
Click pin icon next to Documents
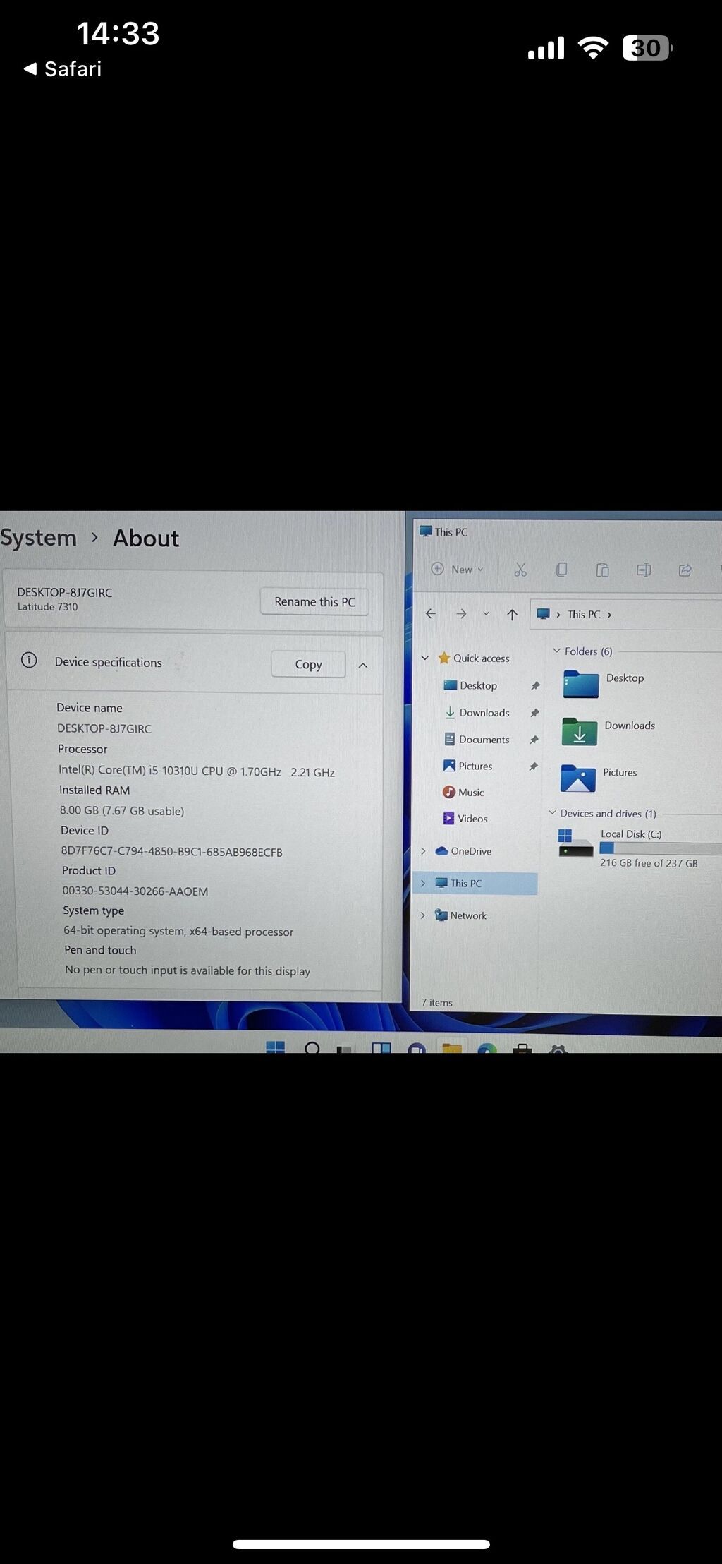click(x=534, y=740)
